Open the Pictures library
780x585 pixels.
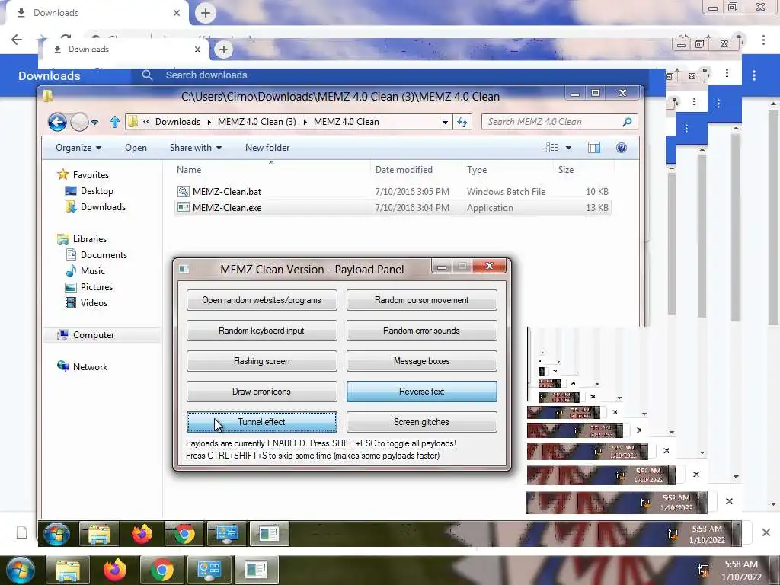(97, 287)
